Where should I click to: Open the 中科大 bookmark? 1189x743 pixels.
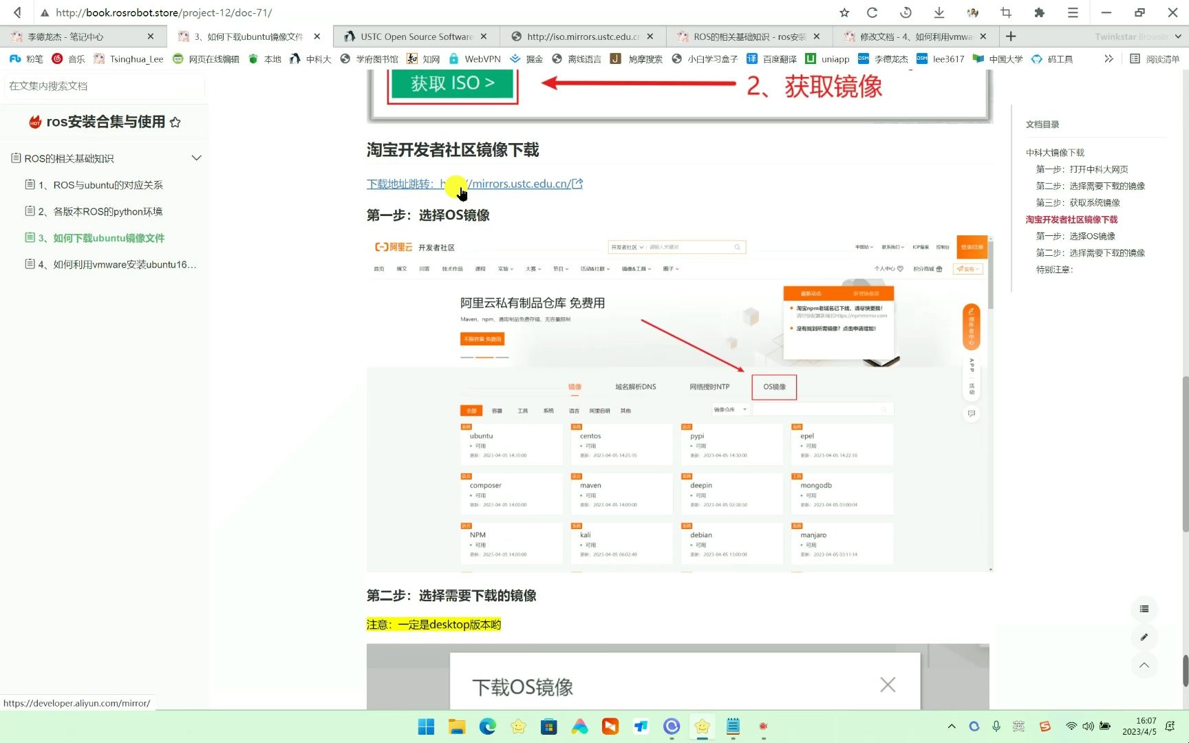point(310,59)
